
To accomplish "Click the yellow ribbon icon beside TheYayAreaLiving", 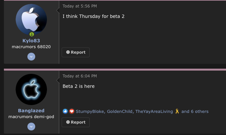I will pos(177,111).
